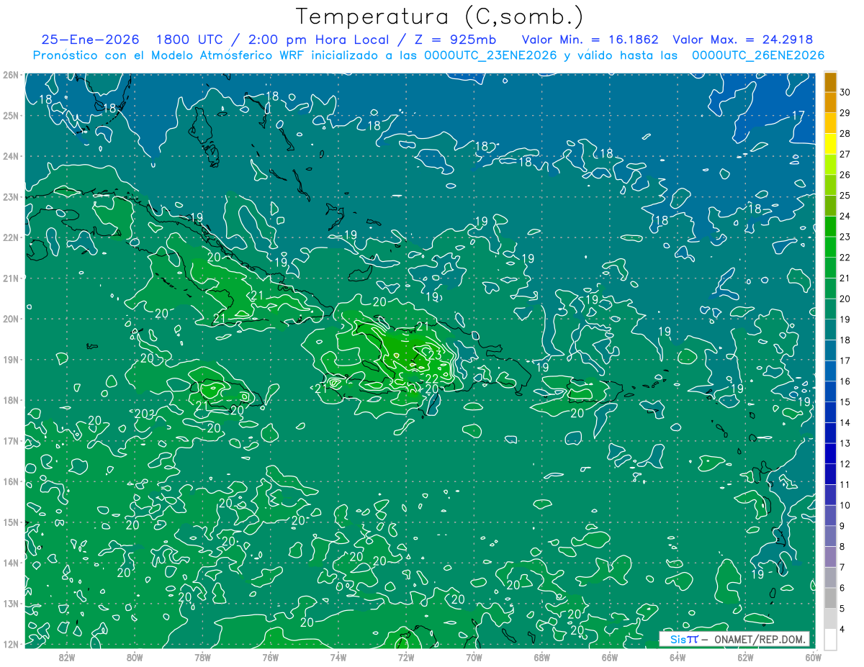864x667 pixels.
Task: Click the orange-brown swatch atop the color scale
Action: [x=830, y=82]
